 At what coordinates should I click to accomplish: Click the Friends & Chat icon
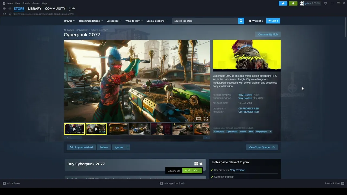coord(343,183)
